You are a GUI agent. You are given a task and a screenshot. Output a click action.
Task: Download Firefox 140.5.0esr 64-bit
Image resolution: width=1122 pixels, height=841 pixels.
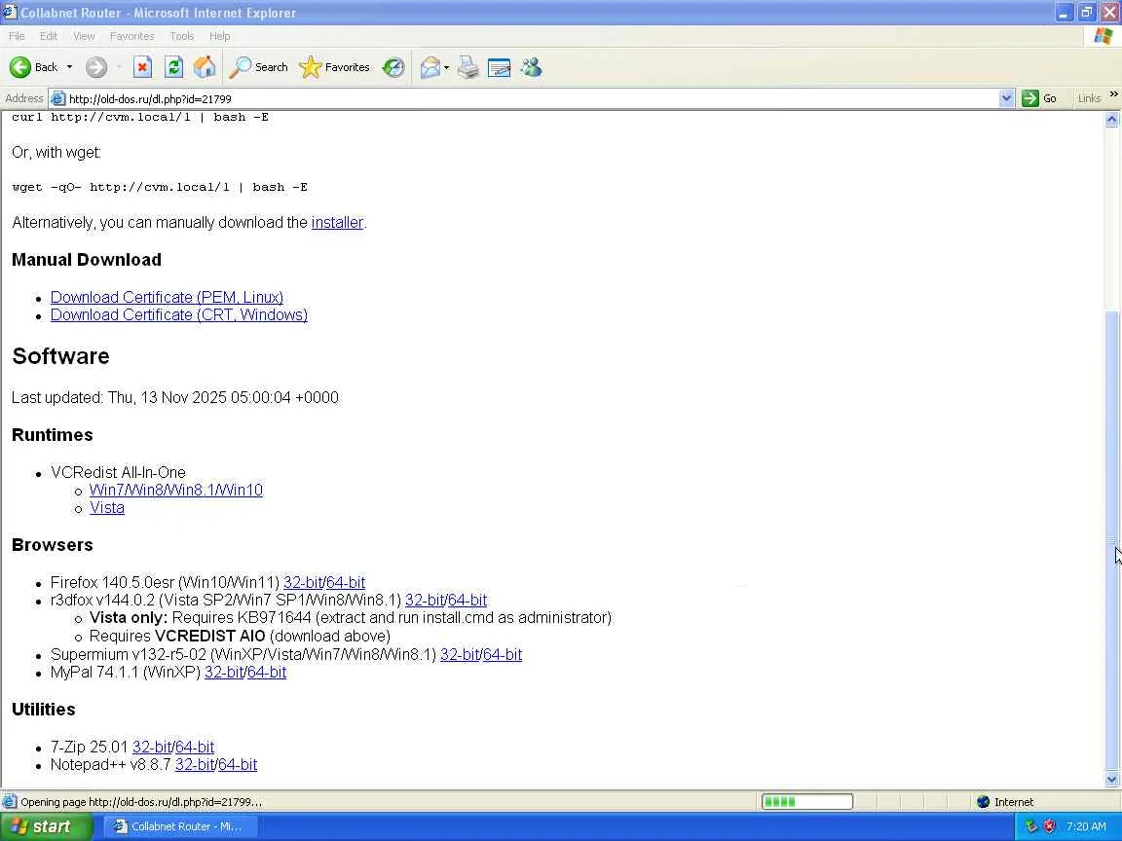[346, 583]
